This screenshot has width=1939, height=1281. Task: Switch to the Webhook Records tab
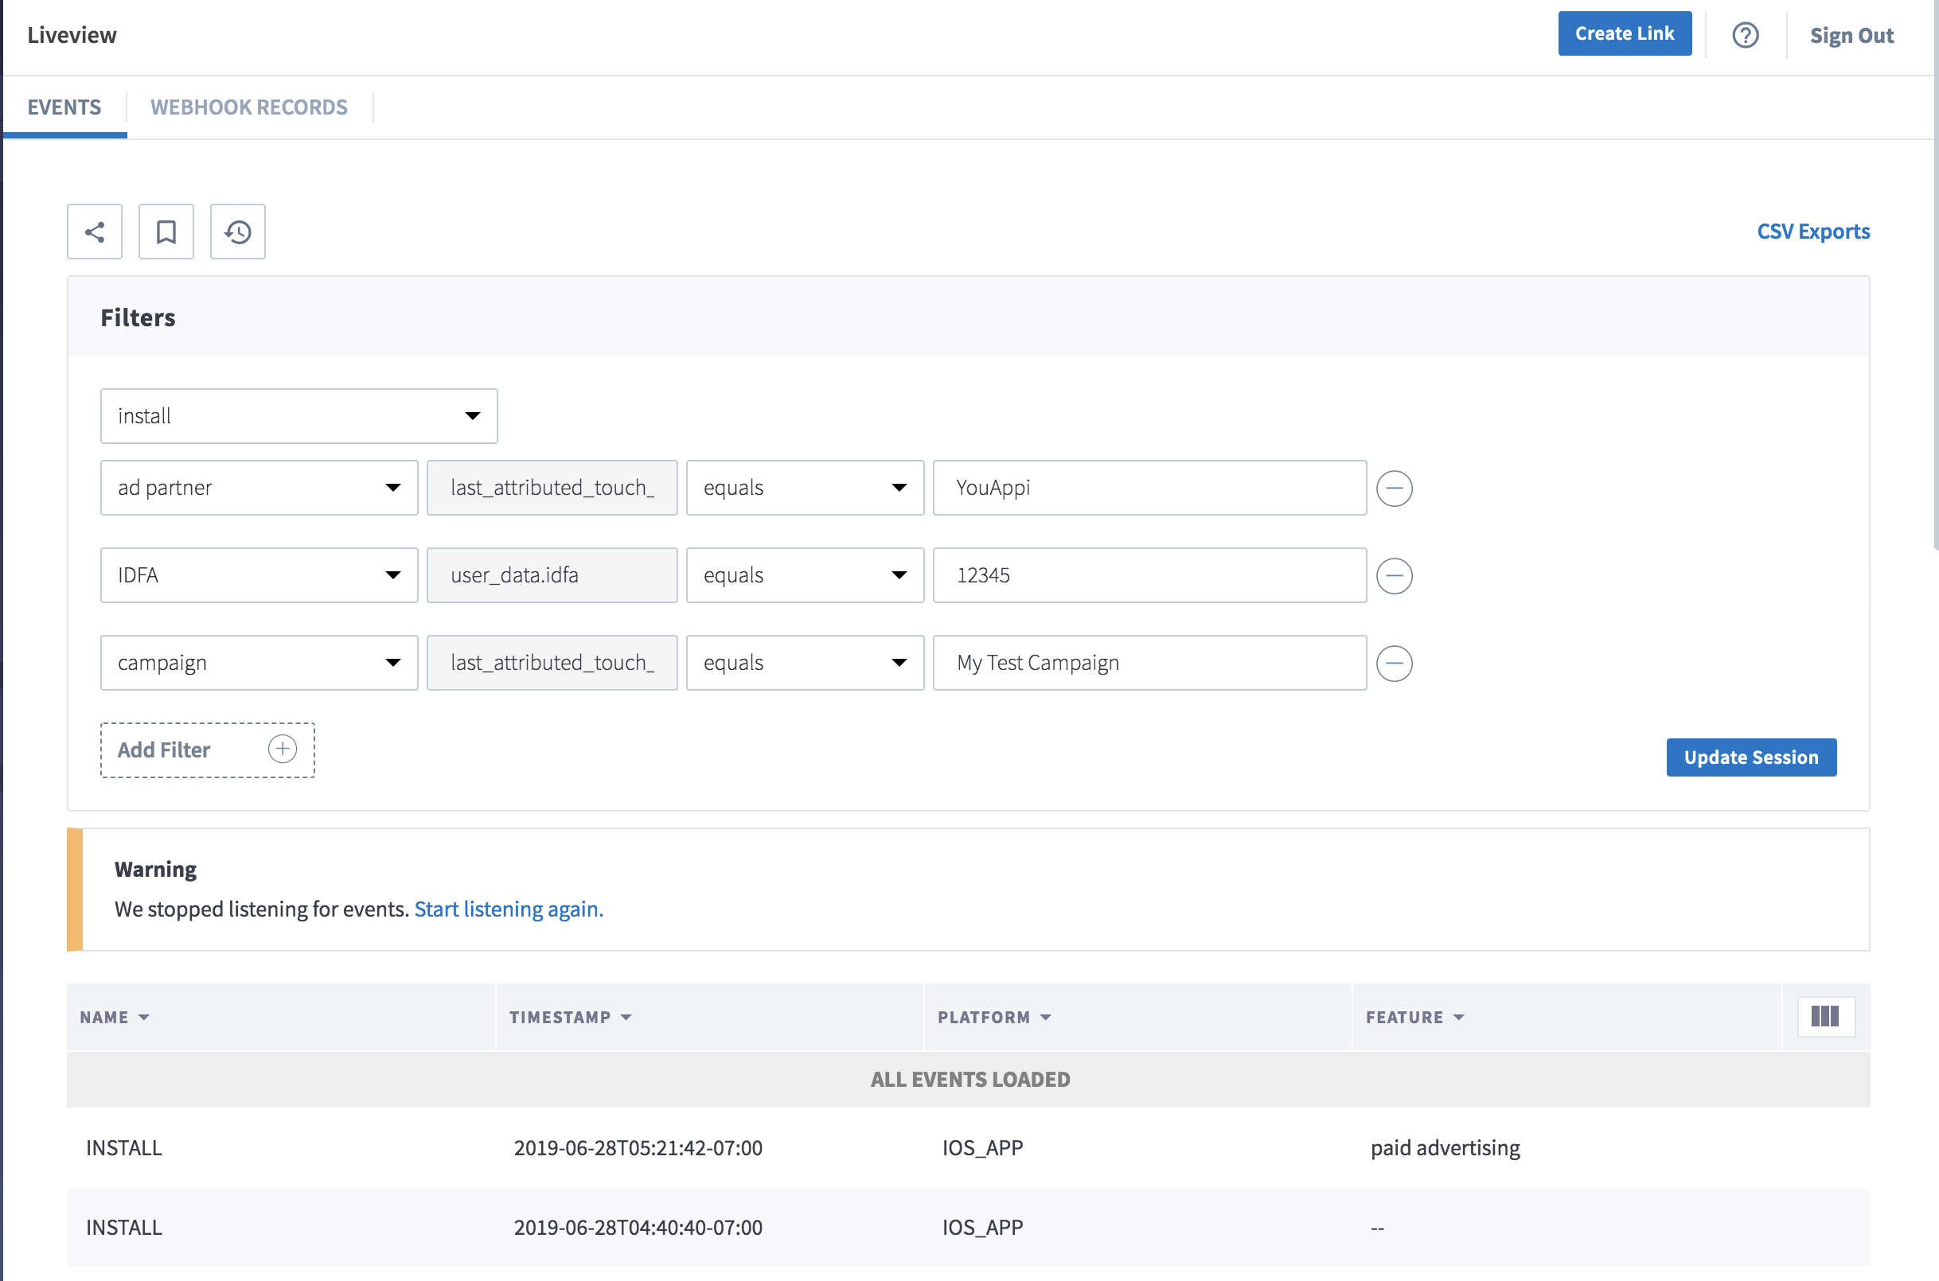pos(249,107)
